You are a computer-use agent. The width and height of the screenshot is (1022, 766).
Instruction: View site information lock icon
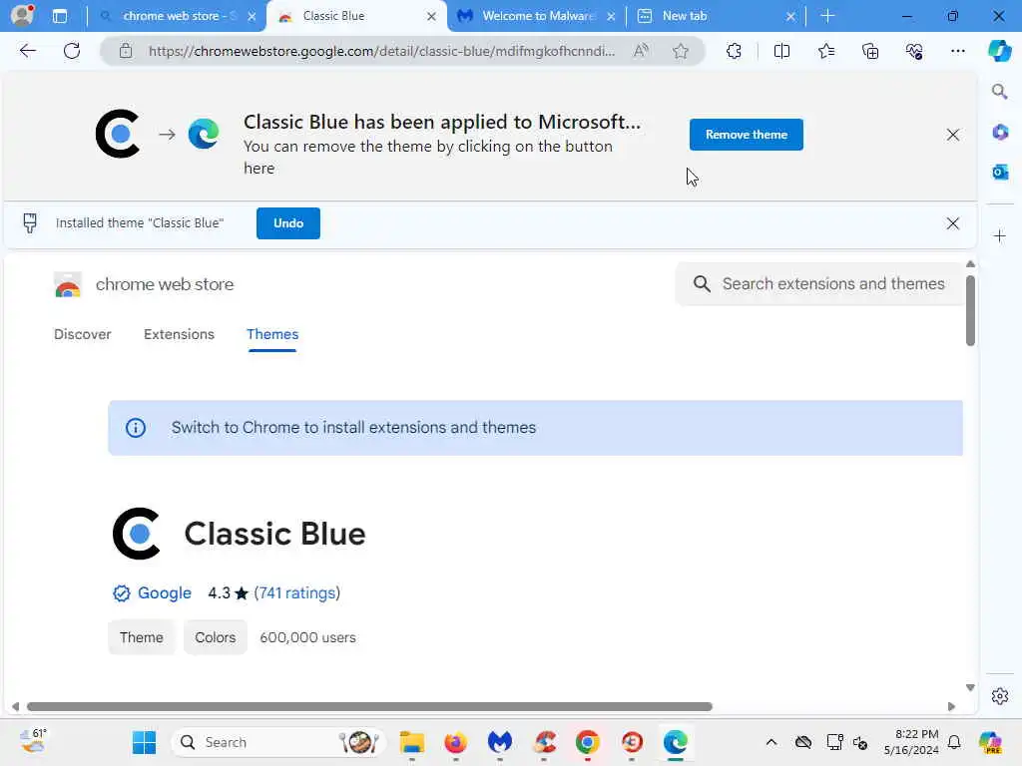coord(126,51)
